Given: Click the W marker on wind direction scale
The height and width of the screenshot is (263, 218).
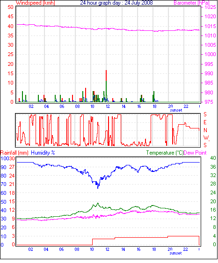Looking at the screenshot, I should click(x=206, y=138).
